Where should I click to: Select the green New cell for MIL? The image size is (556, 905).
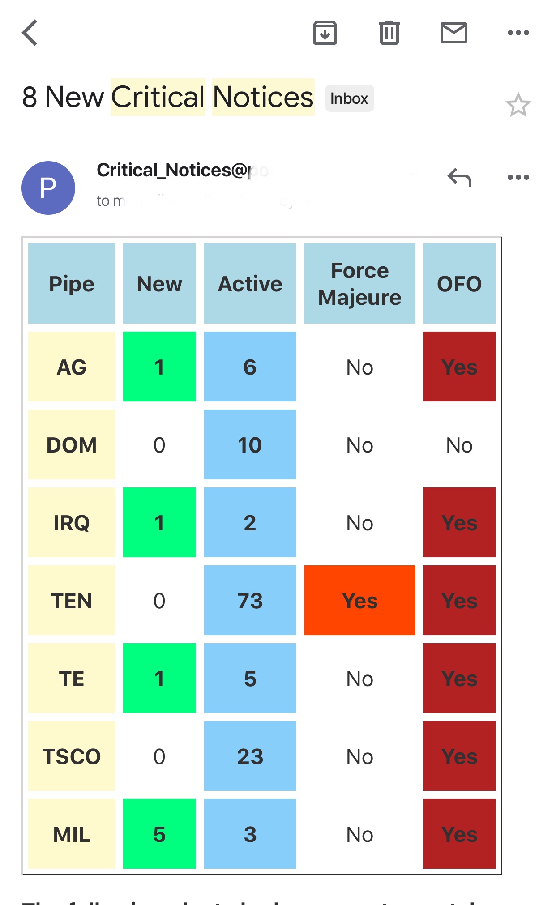coord(159,834)
